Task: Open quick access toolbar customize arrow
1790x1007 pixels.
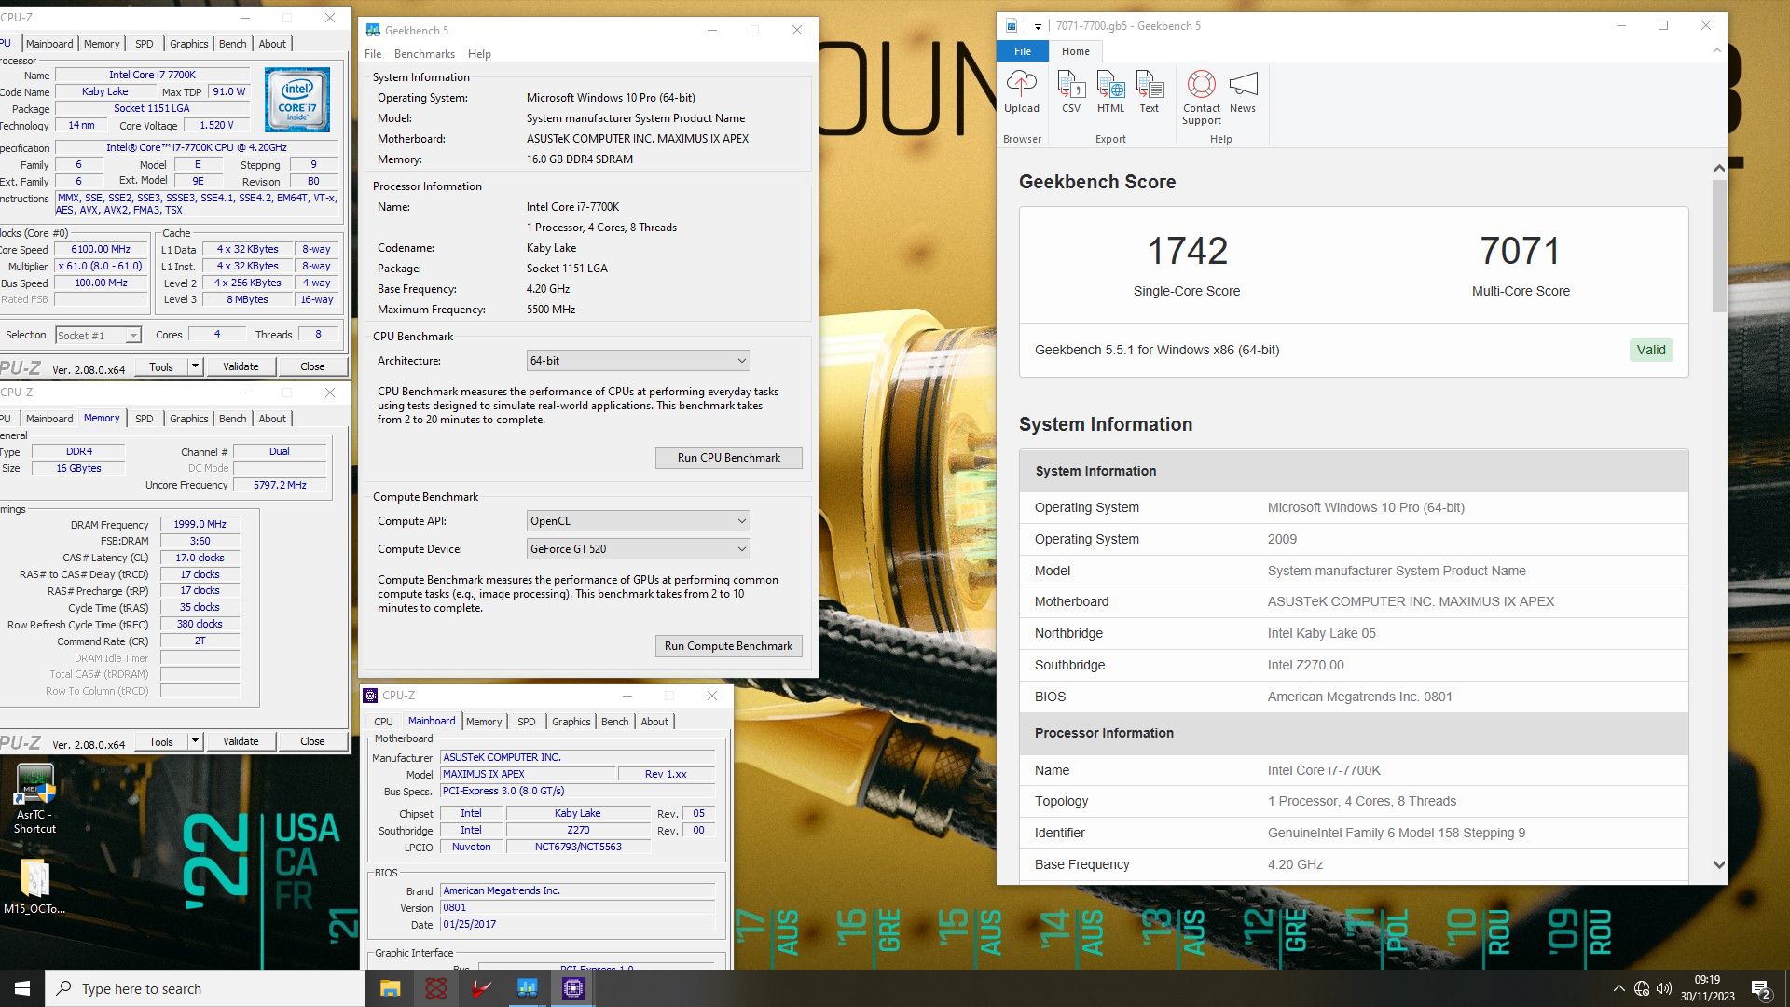Action: pos(1038,27)
